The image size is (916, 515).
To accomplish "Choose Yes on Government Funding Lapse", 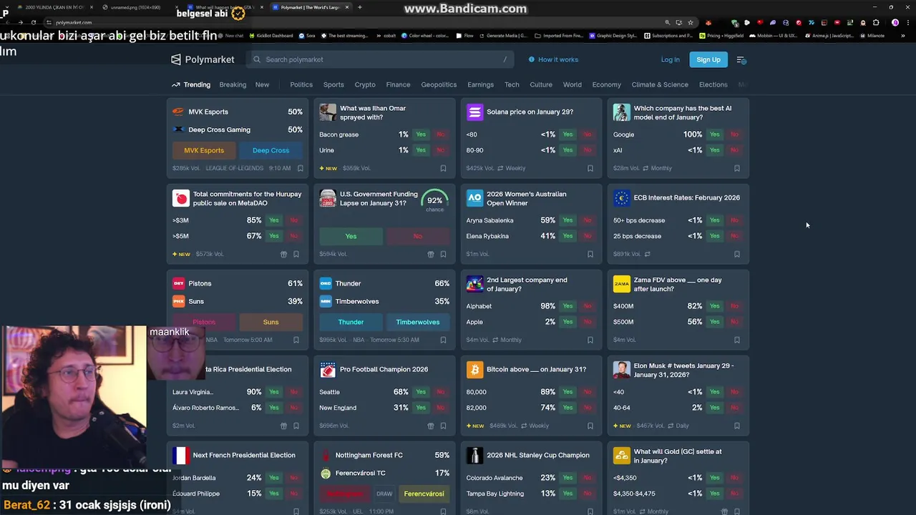I will coord(351,236).
